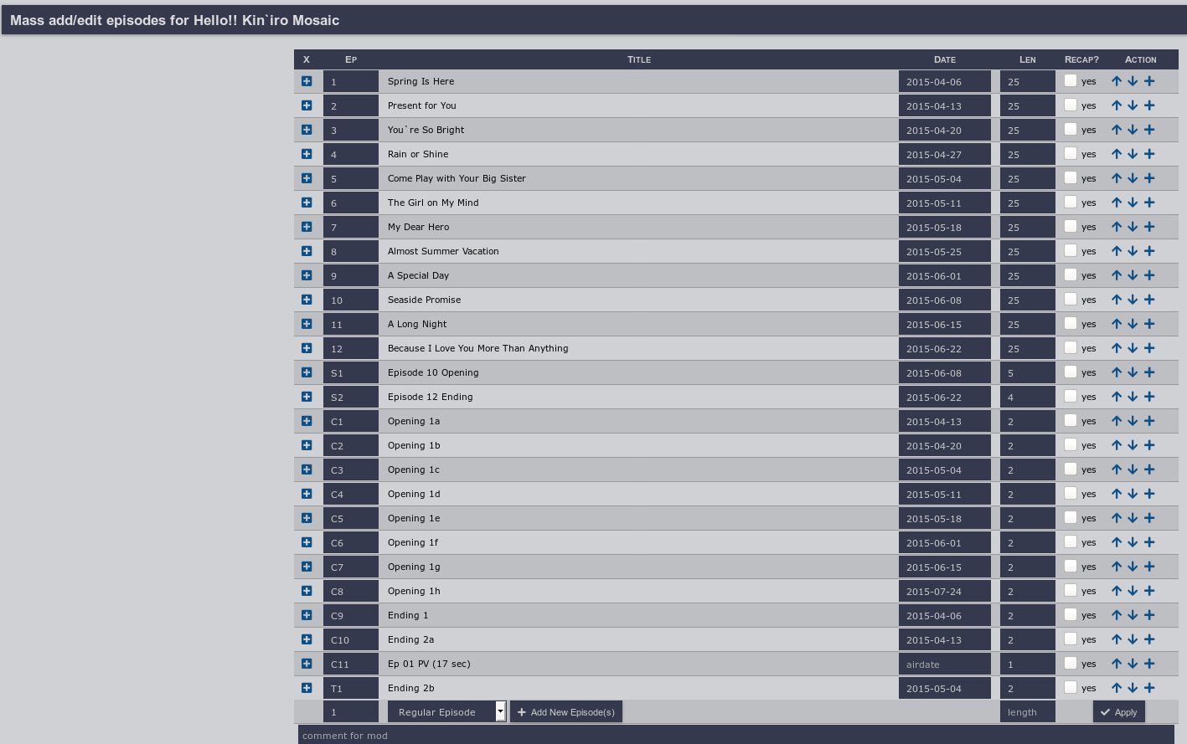Move 'My Dear Hero' row down
This screenshot has width=1187, height=744.
coord(1133,227)
